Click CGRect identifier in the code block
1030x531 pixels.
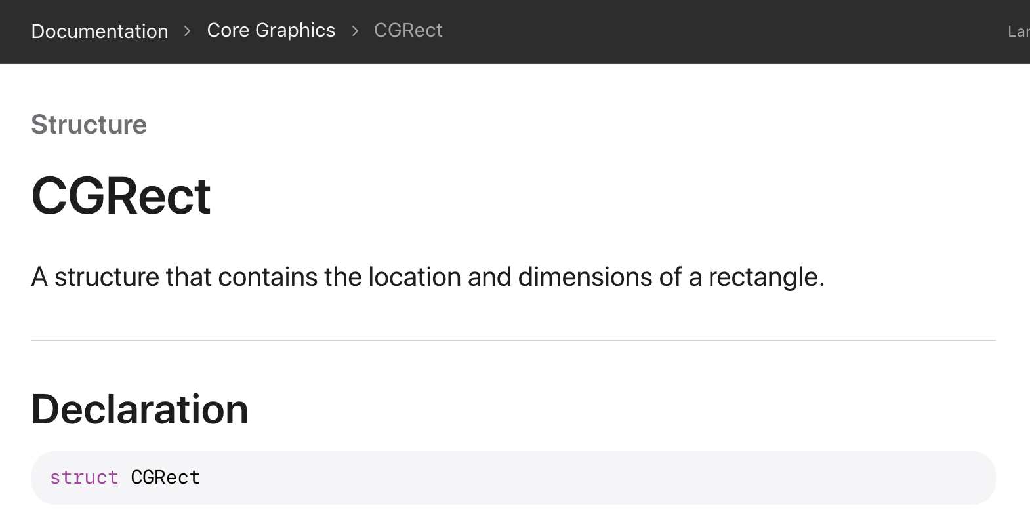click(165, 477)
